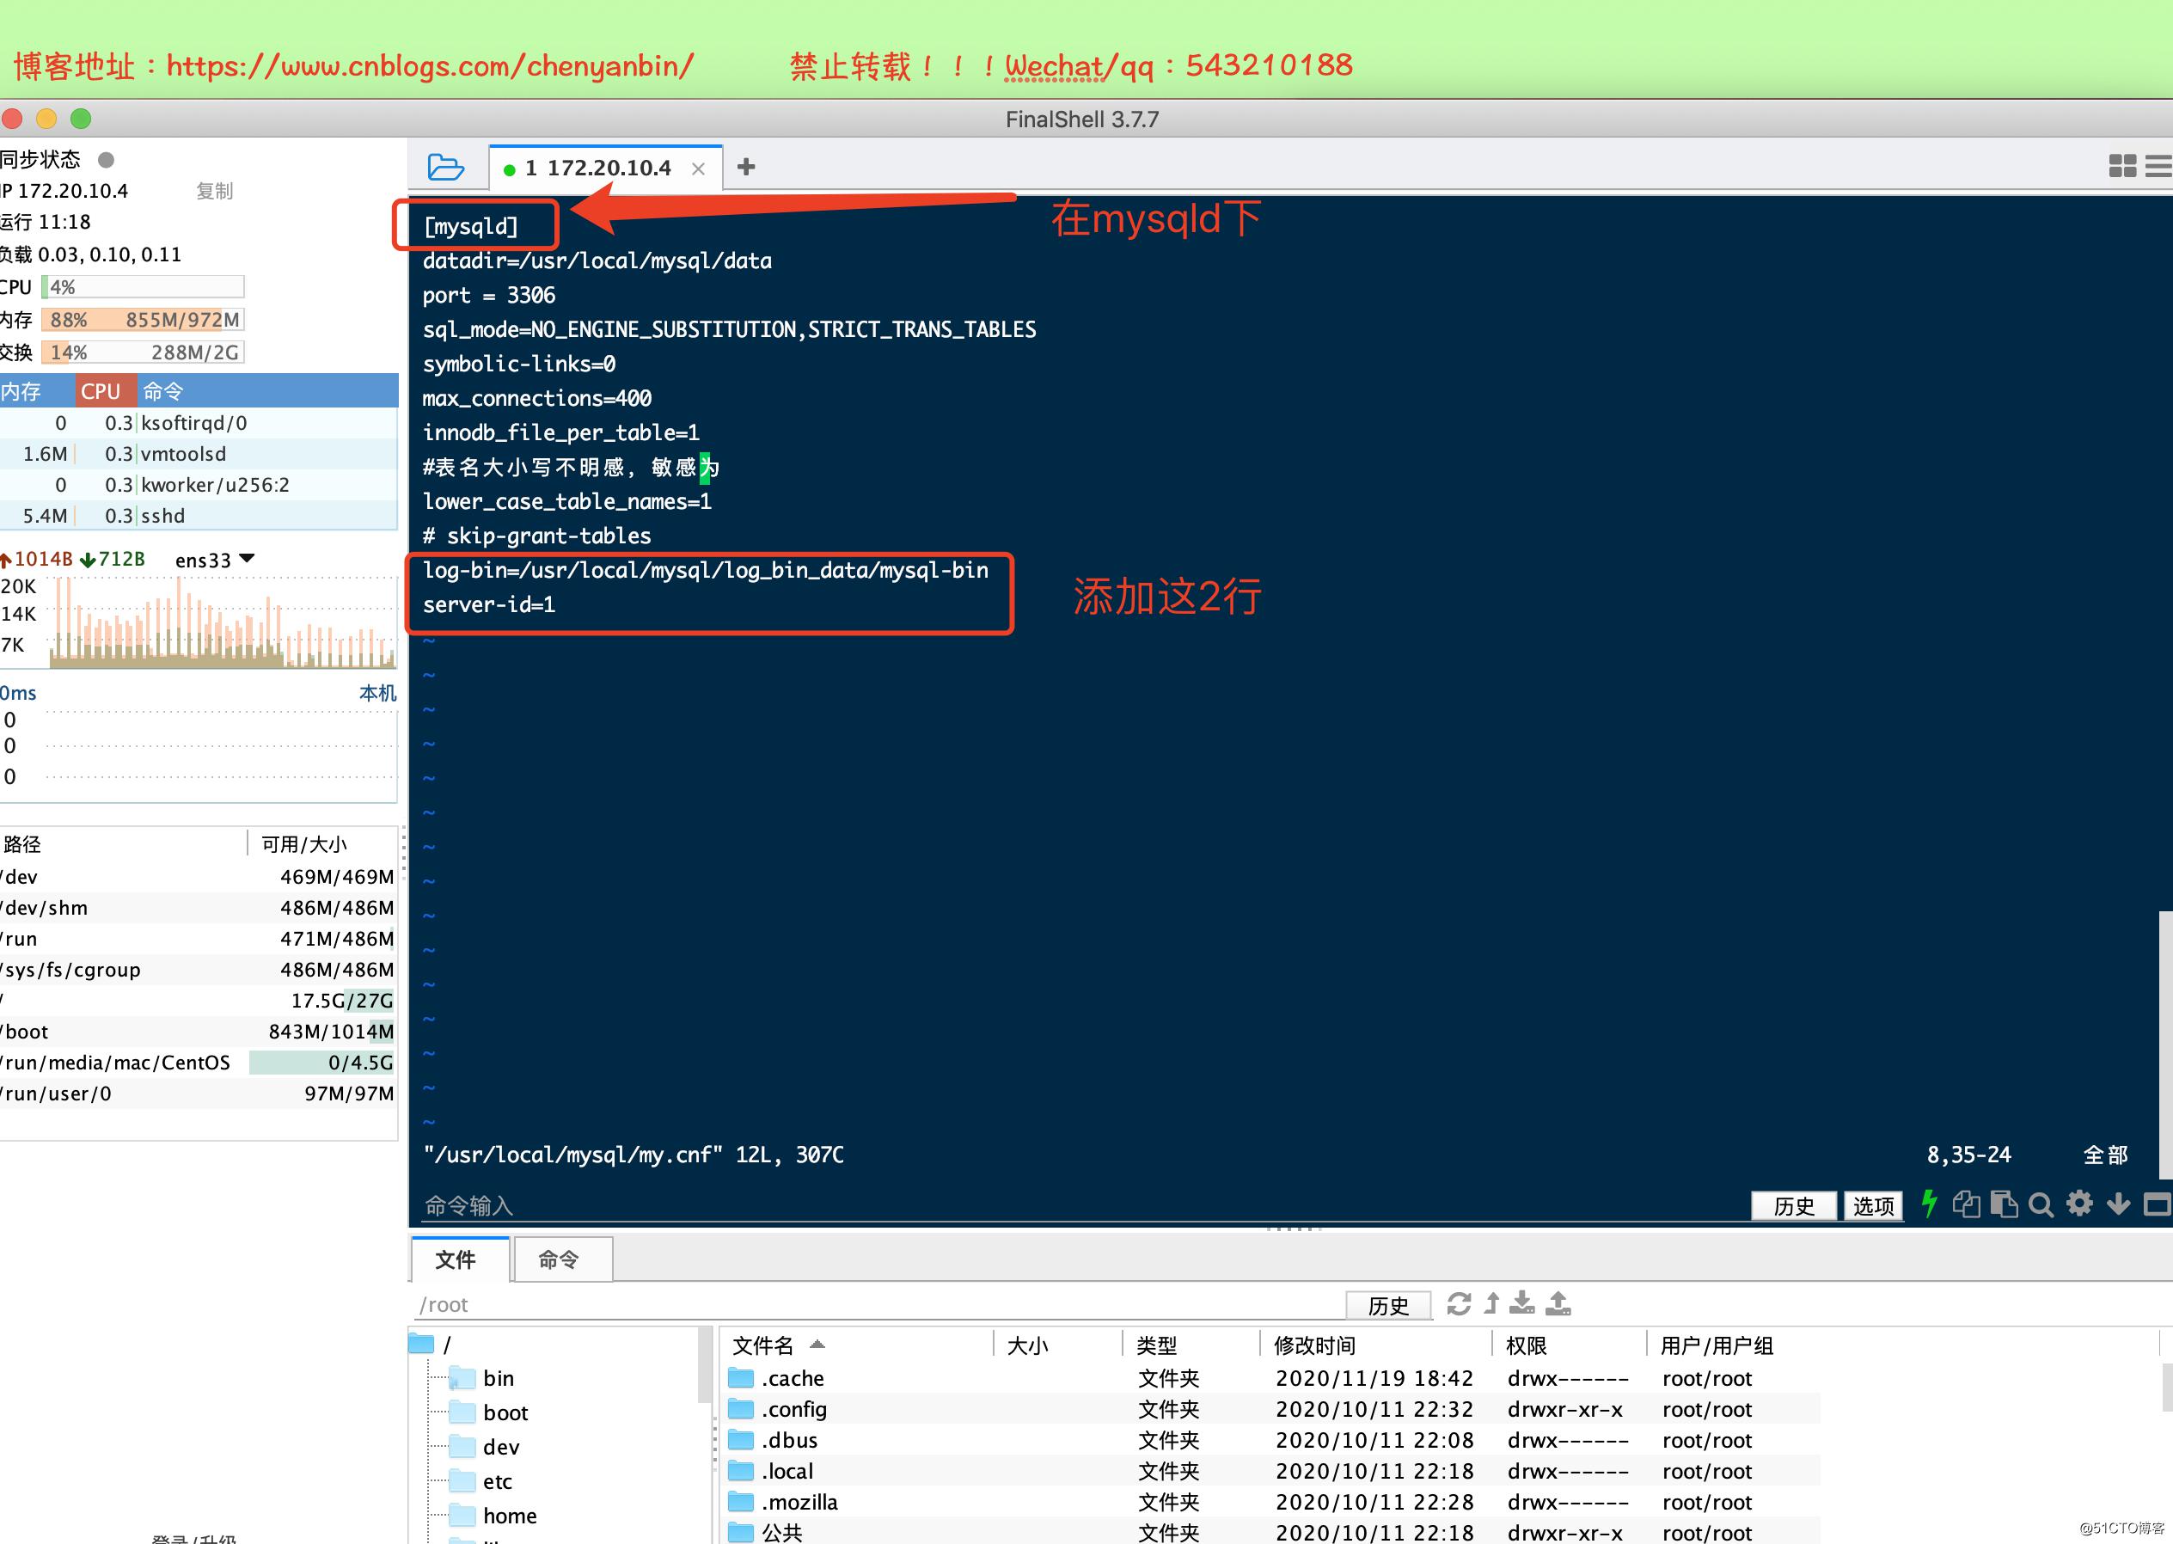Select the dev folder in tree
The height and width of the screenshot is (1544, 2173).
[484, 1447]
